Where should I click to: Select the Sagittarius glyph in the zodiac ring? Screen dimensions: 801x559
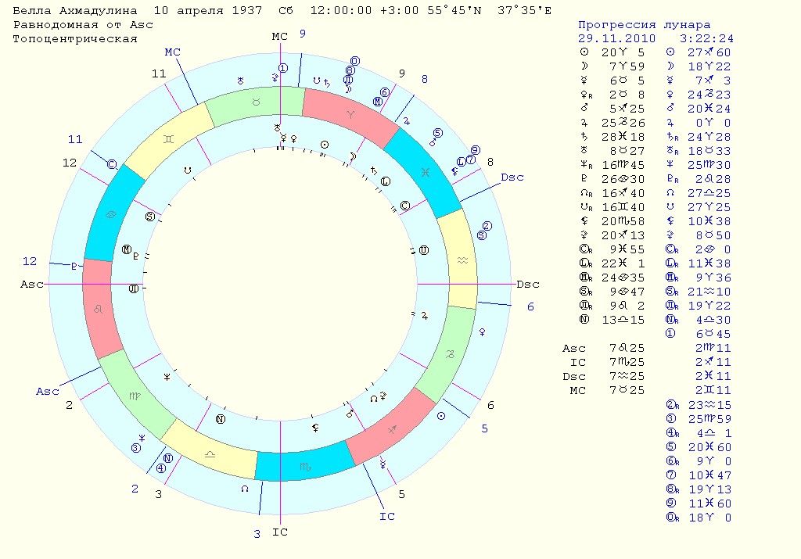[x=392, y=430]
